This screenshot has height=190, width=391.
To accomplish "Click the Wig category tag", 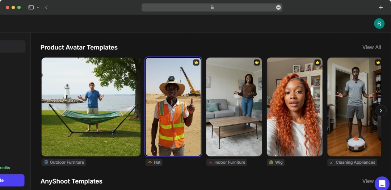I will click(x=276, y=163).
